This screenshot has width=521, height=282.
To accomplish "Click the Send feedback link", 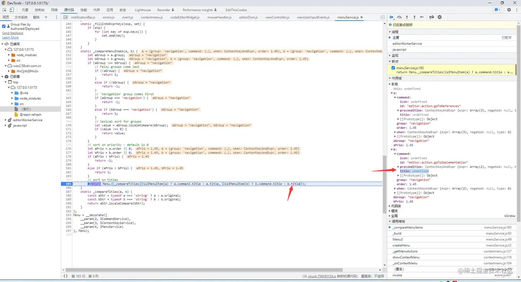I will point(12,33).
